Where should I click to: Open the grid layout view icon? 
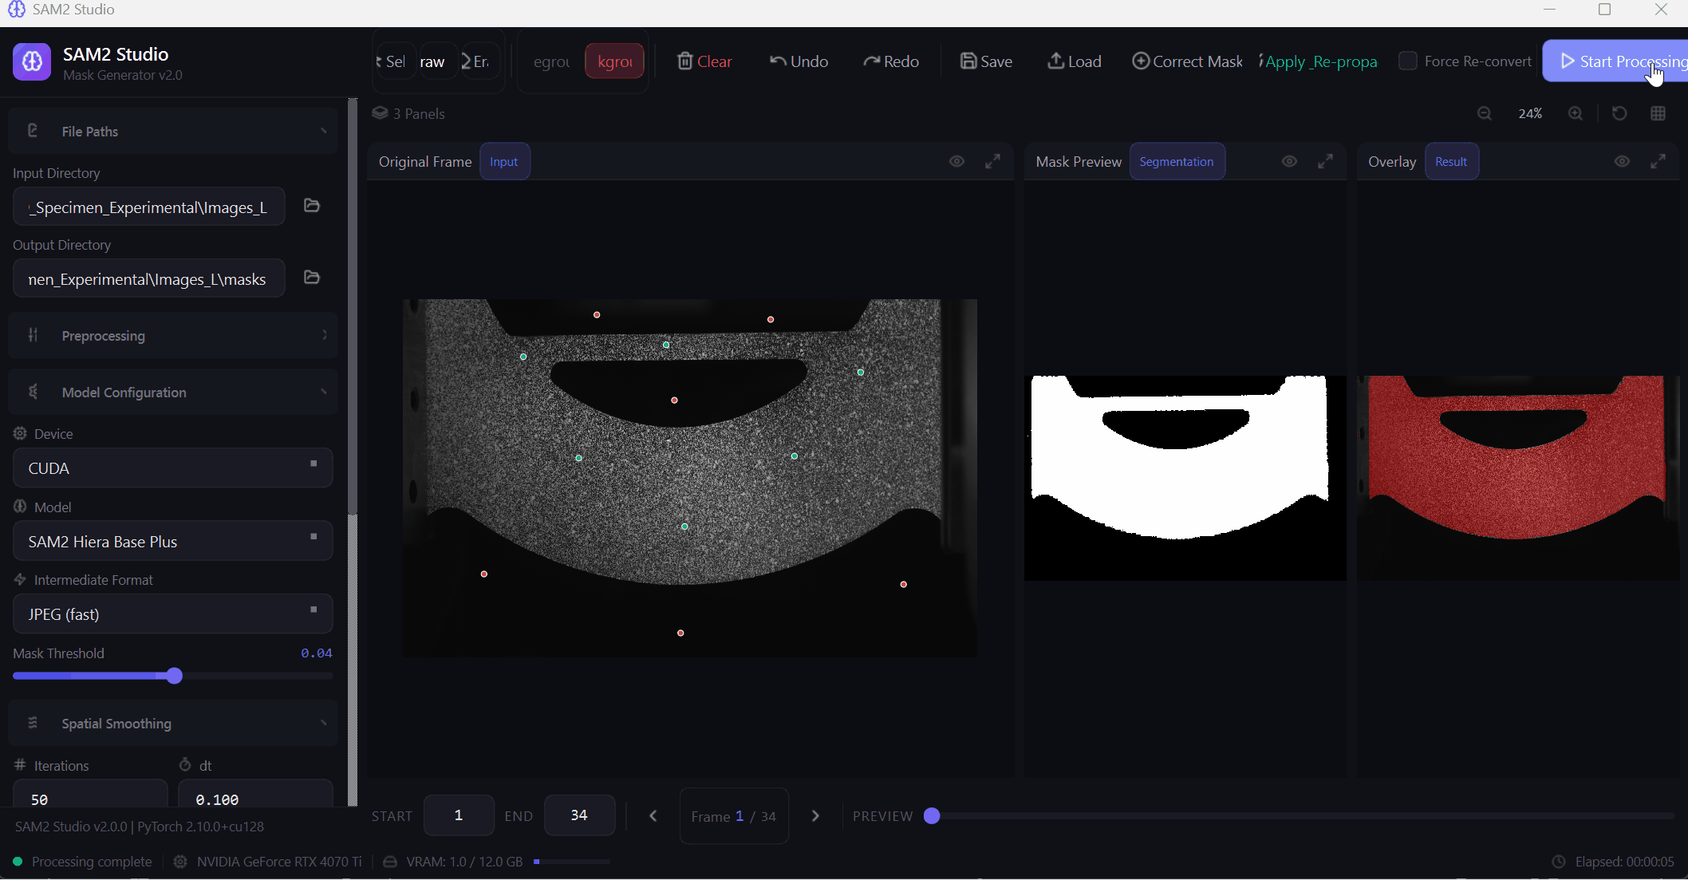point(1658,113)
